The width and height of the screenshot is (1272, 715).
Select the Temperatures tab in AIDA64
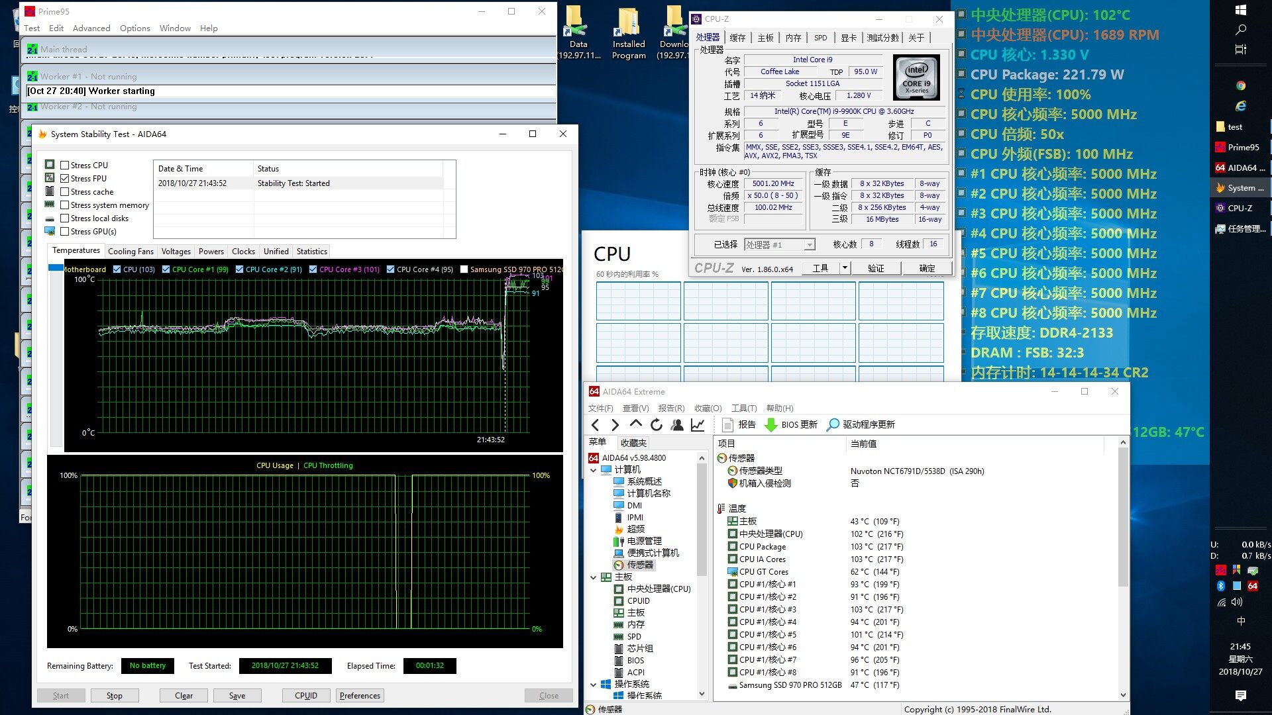click(75, 252)
